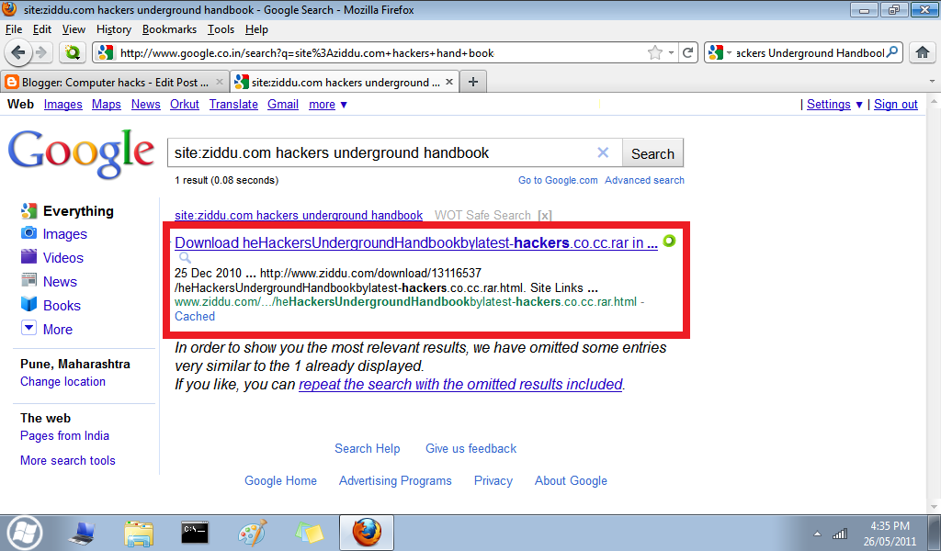Switch to the Blogger Computer hacks tab

[x=114, y=82]
